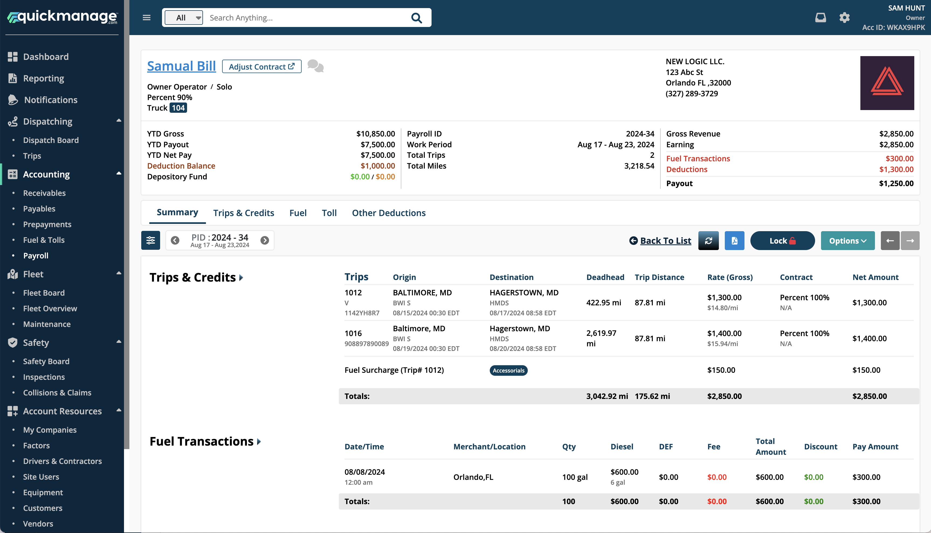Open the Other Deductions tab
The image size is (931, 533).
388,213
